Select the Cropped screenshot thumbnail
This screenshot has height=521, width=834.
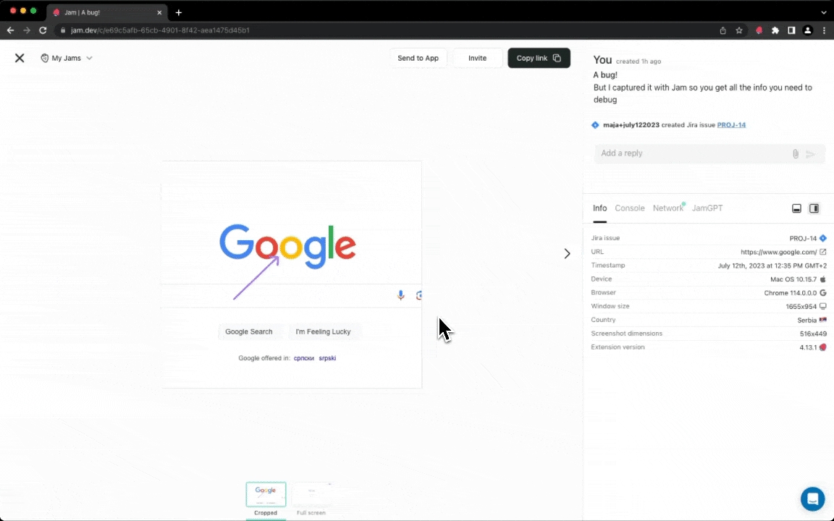tap(266, 495)
